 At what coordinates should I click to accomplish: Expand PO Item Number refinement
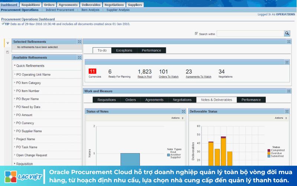click(14, 90)
